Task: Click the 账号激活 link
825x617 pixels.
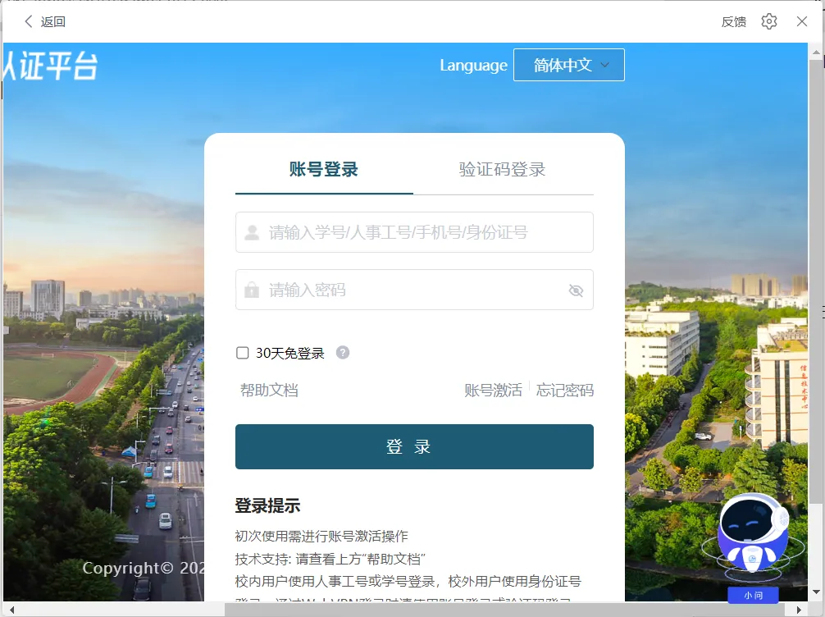Action: point(493,390)
